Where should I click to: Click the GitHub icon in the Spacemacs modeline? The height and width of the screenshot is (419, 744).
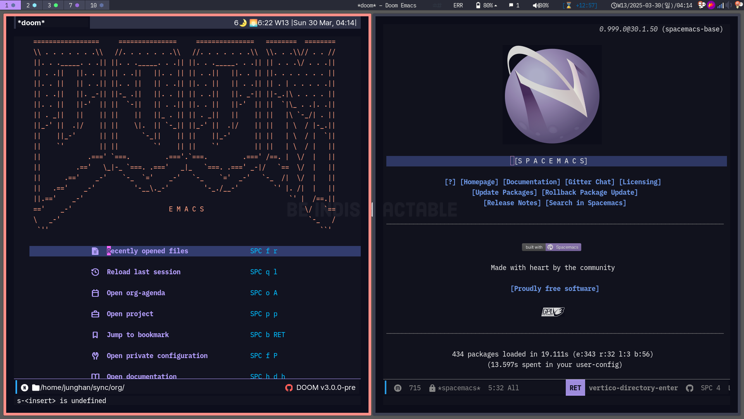(x=689, y=388)
